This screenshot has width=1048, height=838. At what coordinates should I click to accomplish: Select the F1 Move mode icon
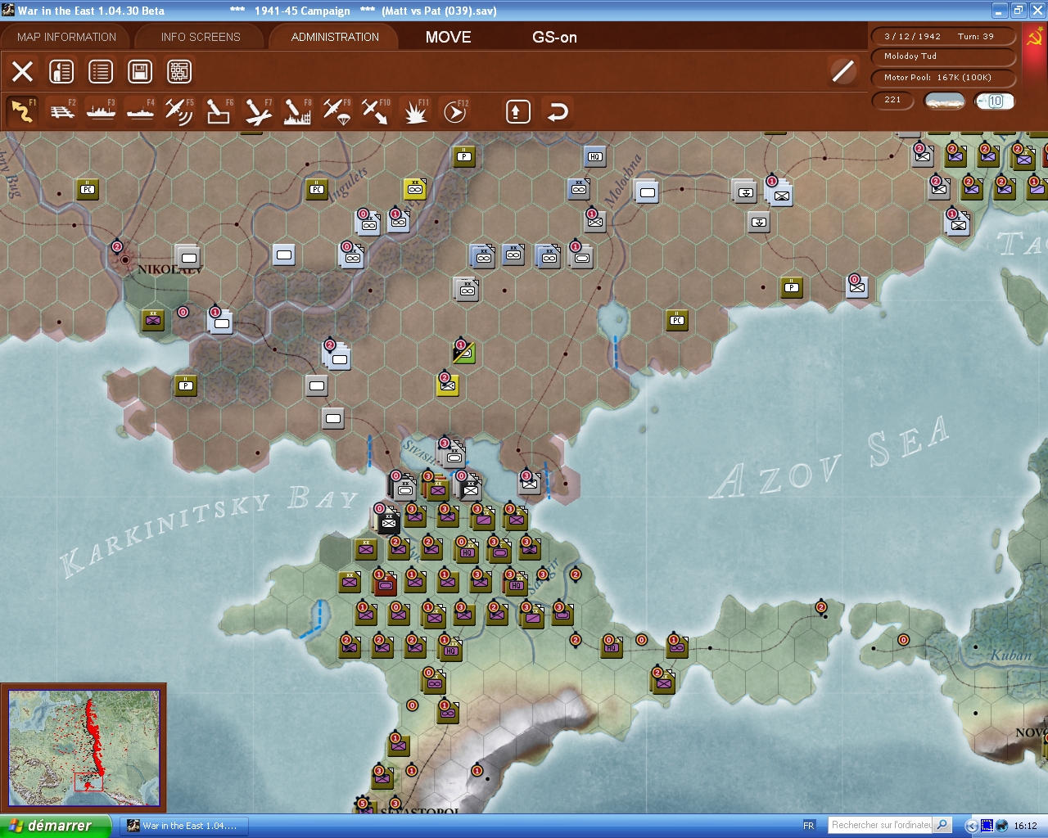pyautogui.click(x=22, y=111)
